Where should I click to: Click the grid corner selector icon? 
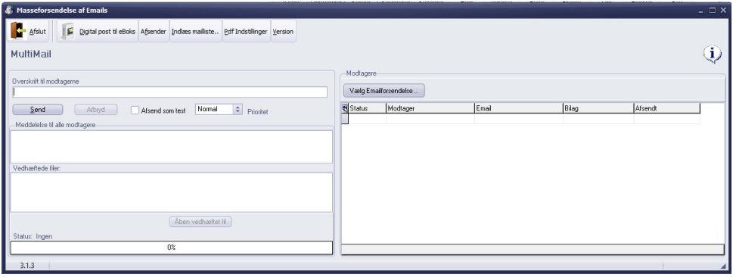(x=345, y=108)
